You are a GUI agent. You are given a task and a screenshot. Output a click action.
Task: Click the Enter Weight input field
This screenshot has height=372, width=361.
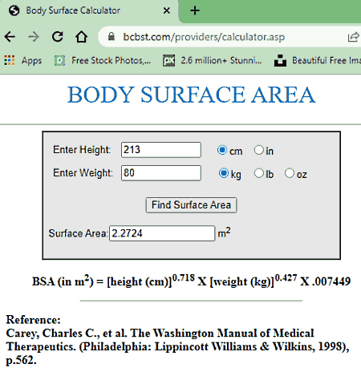tap(161, 173)
